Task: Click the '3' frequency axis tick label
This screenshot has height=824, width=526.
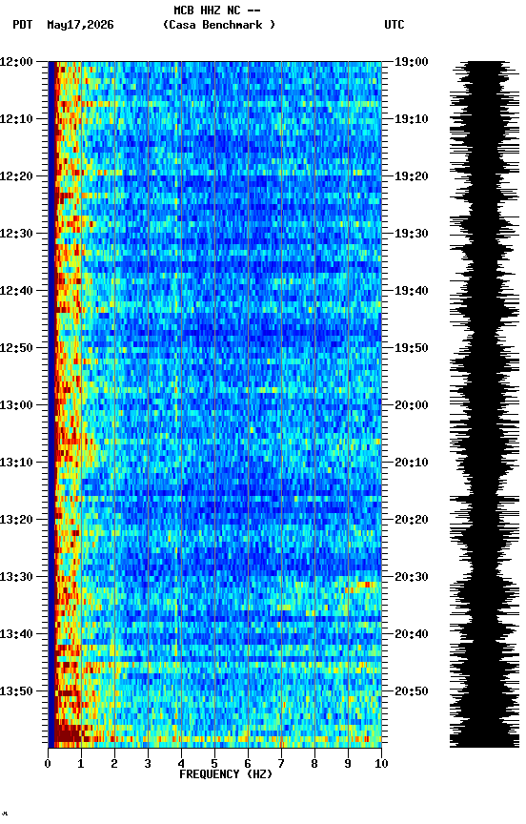Action: point(148,764)
